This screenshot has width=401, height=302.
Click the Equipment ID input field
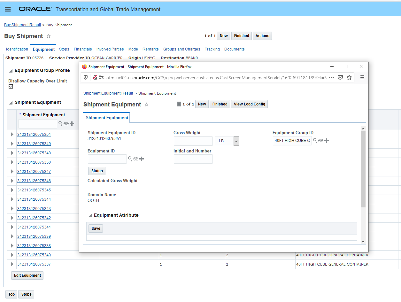coord(107,159)
